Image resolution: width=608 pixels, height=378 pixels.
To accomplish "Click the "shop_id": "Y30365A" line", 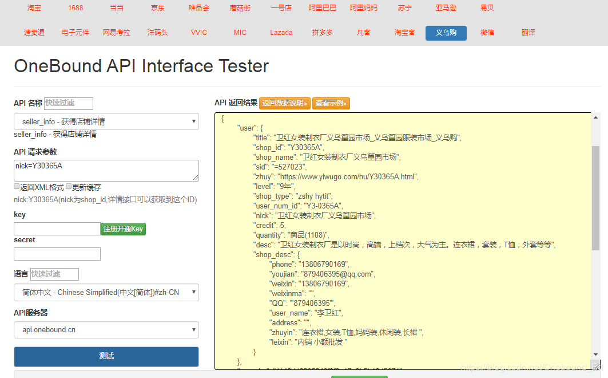I will coord(289,147).
